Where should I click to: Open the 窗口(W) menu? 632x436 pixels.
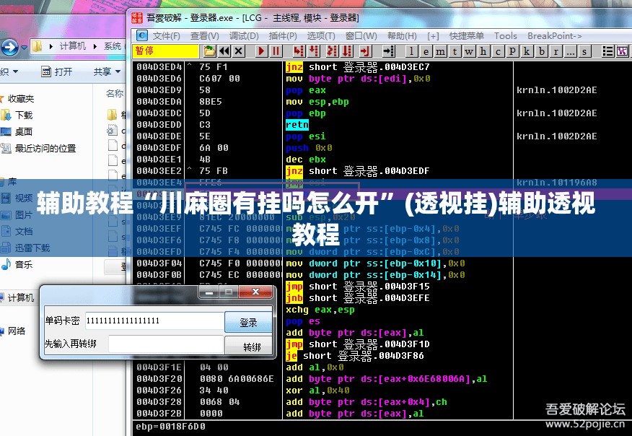pos(361,36)
